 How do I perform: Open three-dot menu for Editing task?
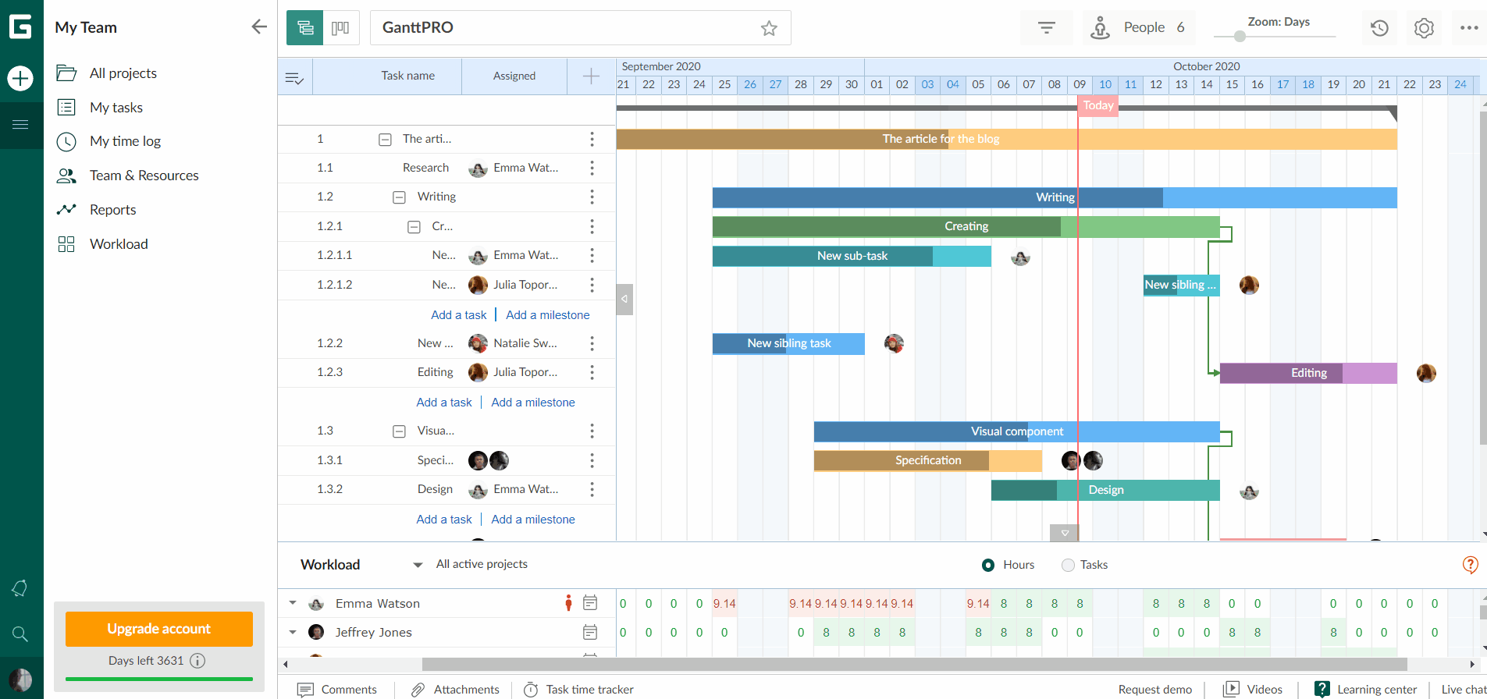592,373
